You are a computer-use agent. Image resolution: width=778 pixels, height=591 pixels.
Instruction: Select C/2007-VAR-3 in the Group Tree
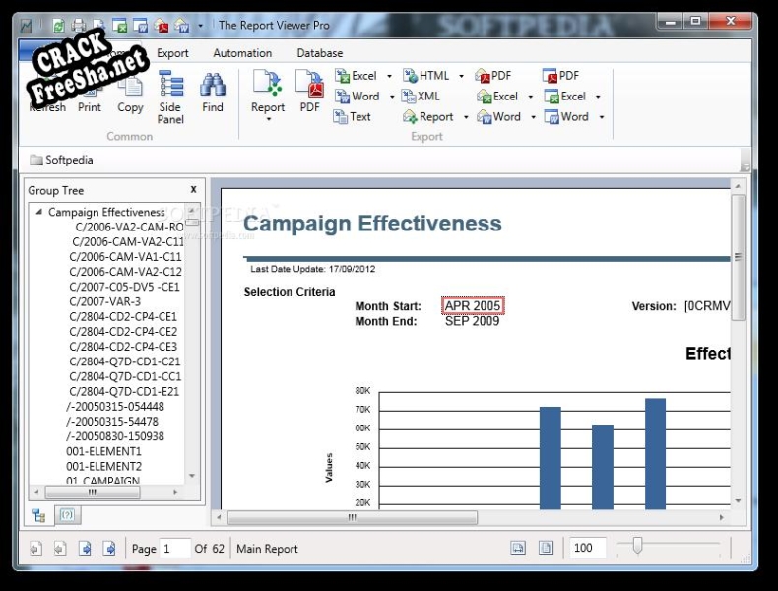pos(104,301)
